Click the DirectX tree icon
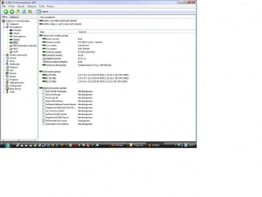The height and width of the screenshot is (197, 262). [x=7, y=74]
